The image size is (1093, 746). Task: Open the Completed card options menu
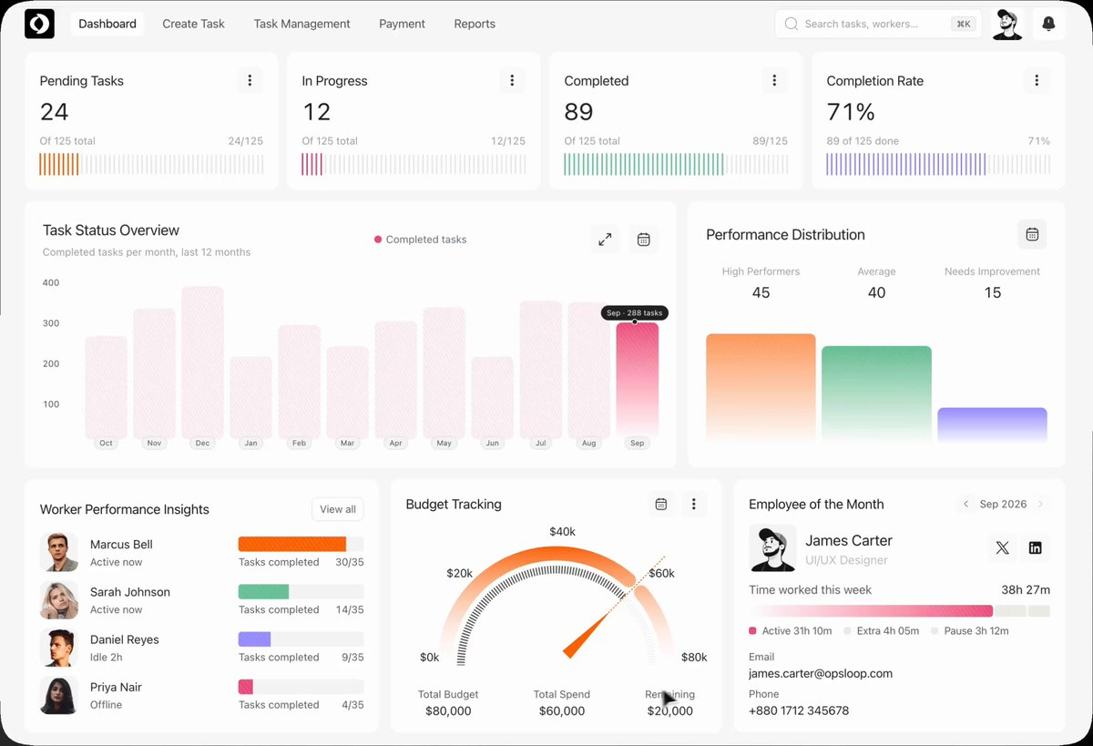[774, 80]
